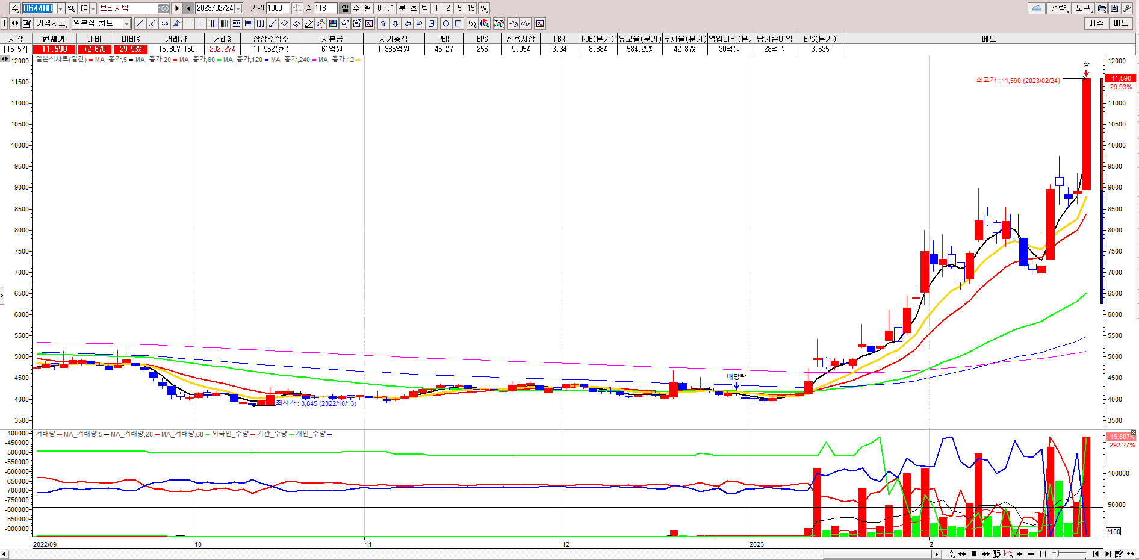Image resolution: width=1139 pixels, height=560 pixels.
Task: Click the notepad edit icon in top toolbar
Action: click(27, 23)
